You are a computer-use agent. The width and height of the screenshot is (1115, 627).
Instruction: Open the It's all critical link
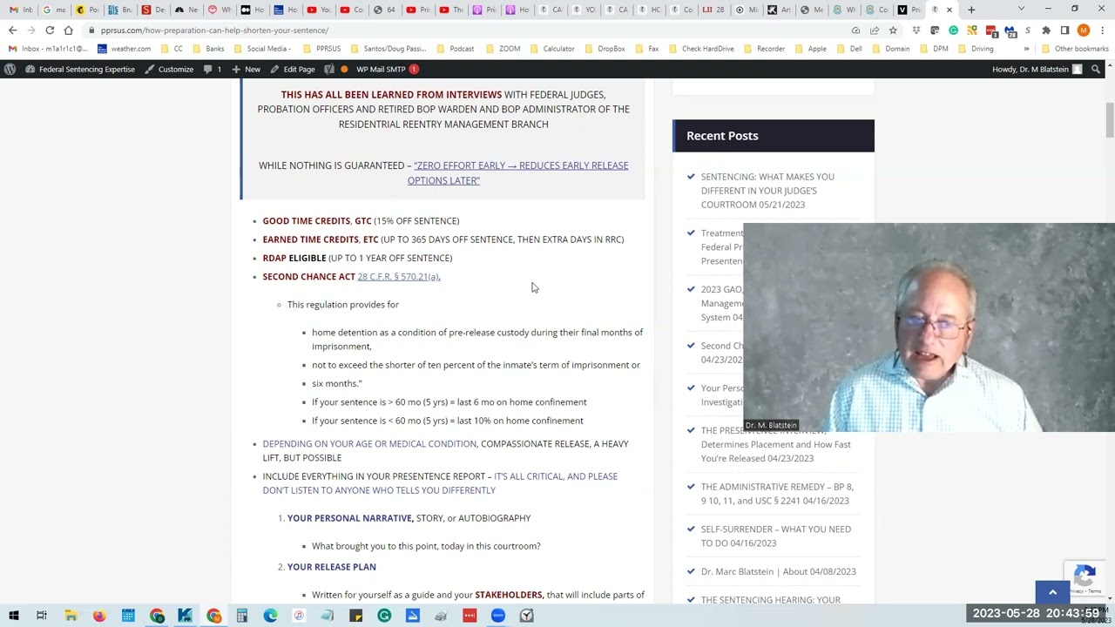[x=440, y=483]
